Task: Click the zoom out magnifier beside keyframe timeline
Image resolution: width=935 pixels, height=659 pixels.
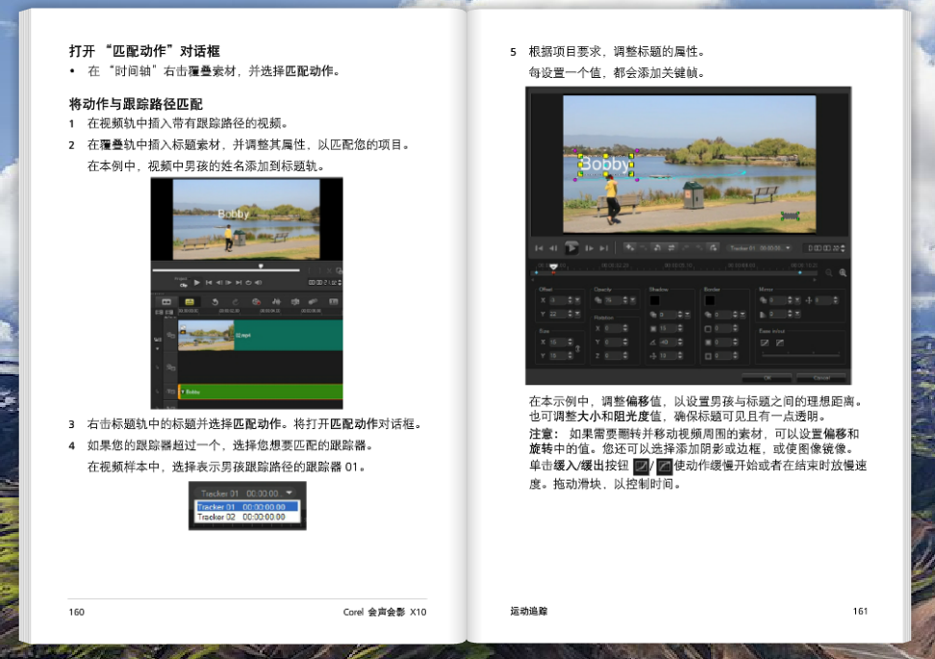Action: (829, 272)
